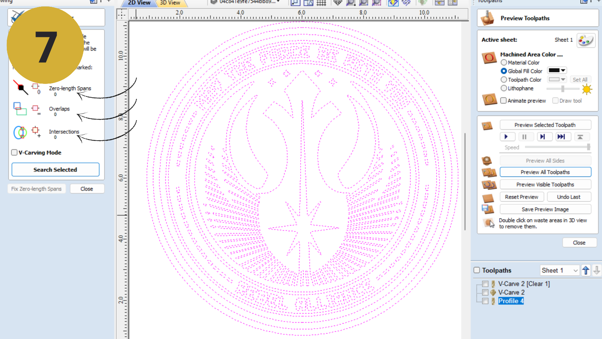Click the Preview Selected Toolpath icon
Image resolution: width=602 pixels, height=339 pixels.
pos(487,126)
